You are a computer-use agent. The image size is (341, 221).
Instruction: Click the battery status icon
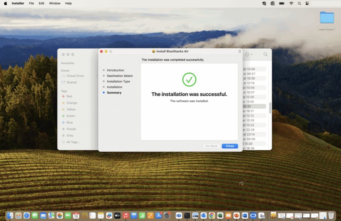pos(282,3)
